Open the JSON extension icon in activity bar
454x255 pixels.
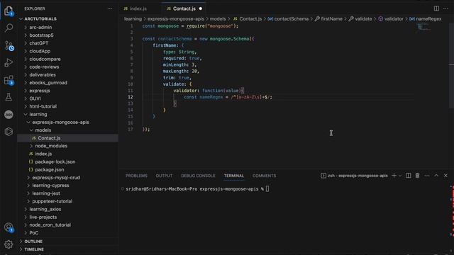click(9, 115)
